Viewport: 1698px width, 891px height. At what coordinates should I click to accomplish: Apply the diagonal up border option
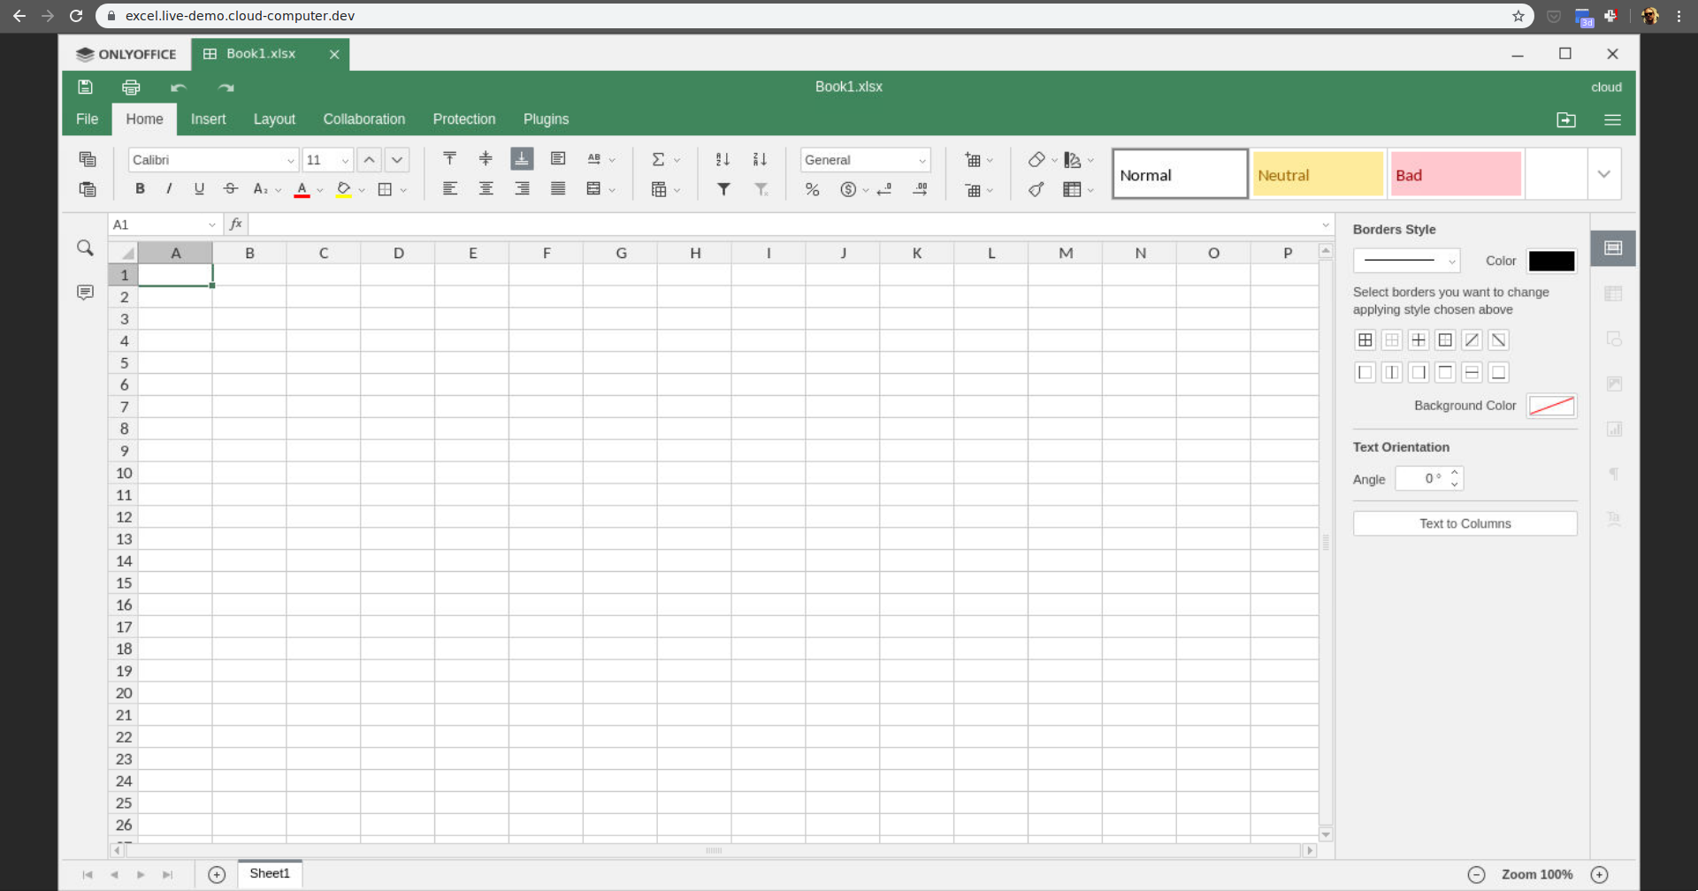pyautogui.click(x=1472, y=340)
